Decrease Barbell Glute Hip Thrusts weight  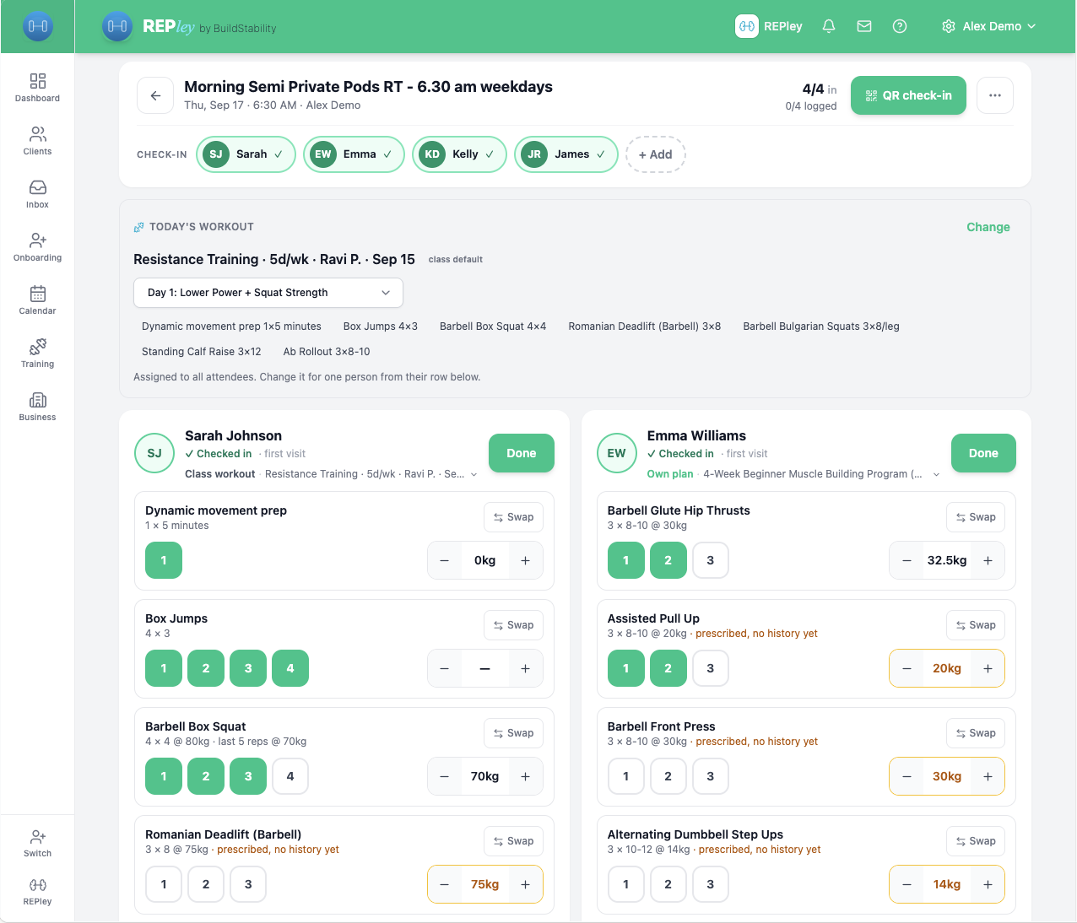click(x=907, y=560)
